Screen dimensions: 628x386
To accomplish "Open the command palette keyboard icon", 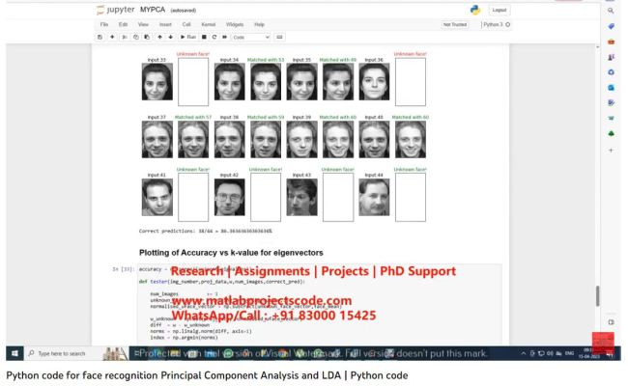I will [279, 37].
